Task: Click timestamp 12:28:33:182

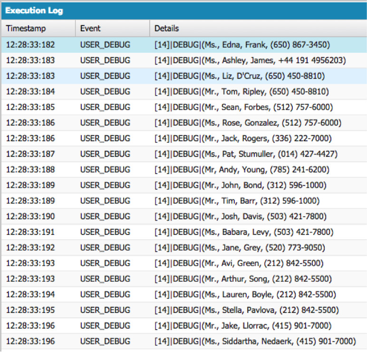Action: point(30,45)
